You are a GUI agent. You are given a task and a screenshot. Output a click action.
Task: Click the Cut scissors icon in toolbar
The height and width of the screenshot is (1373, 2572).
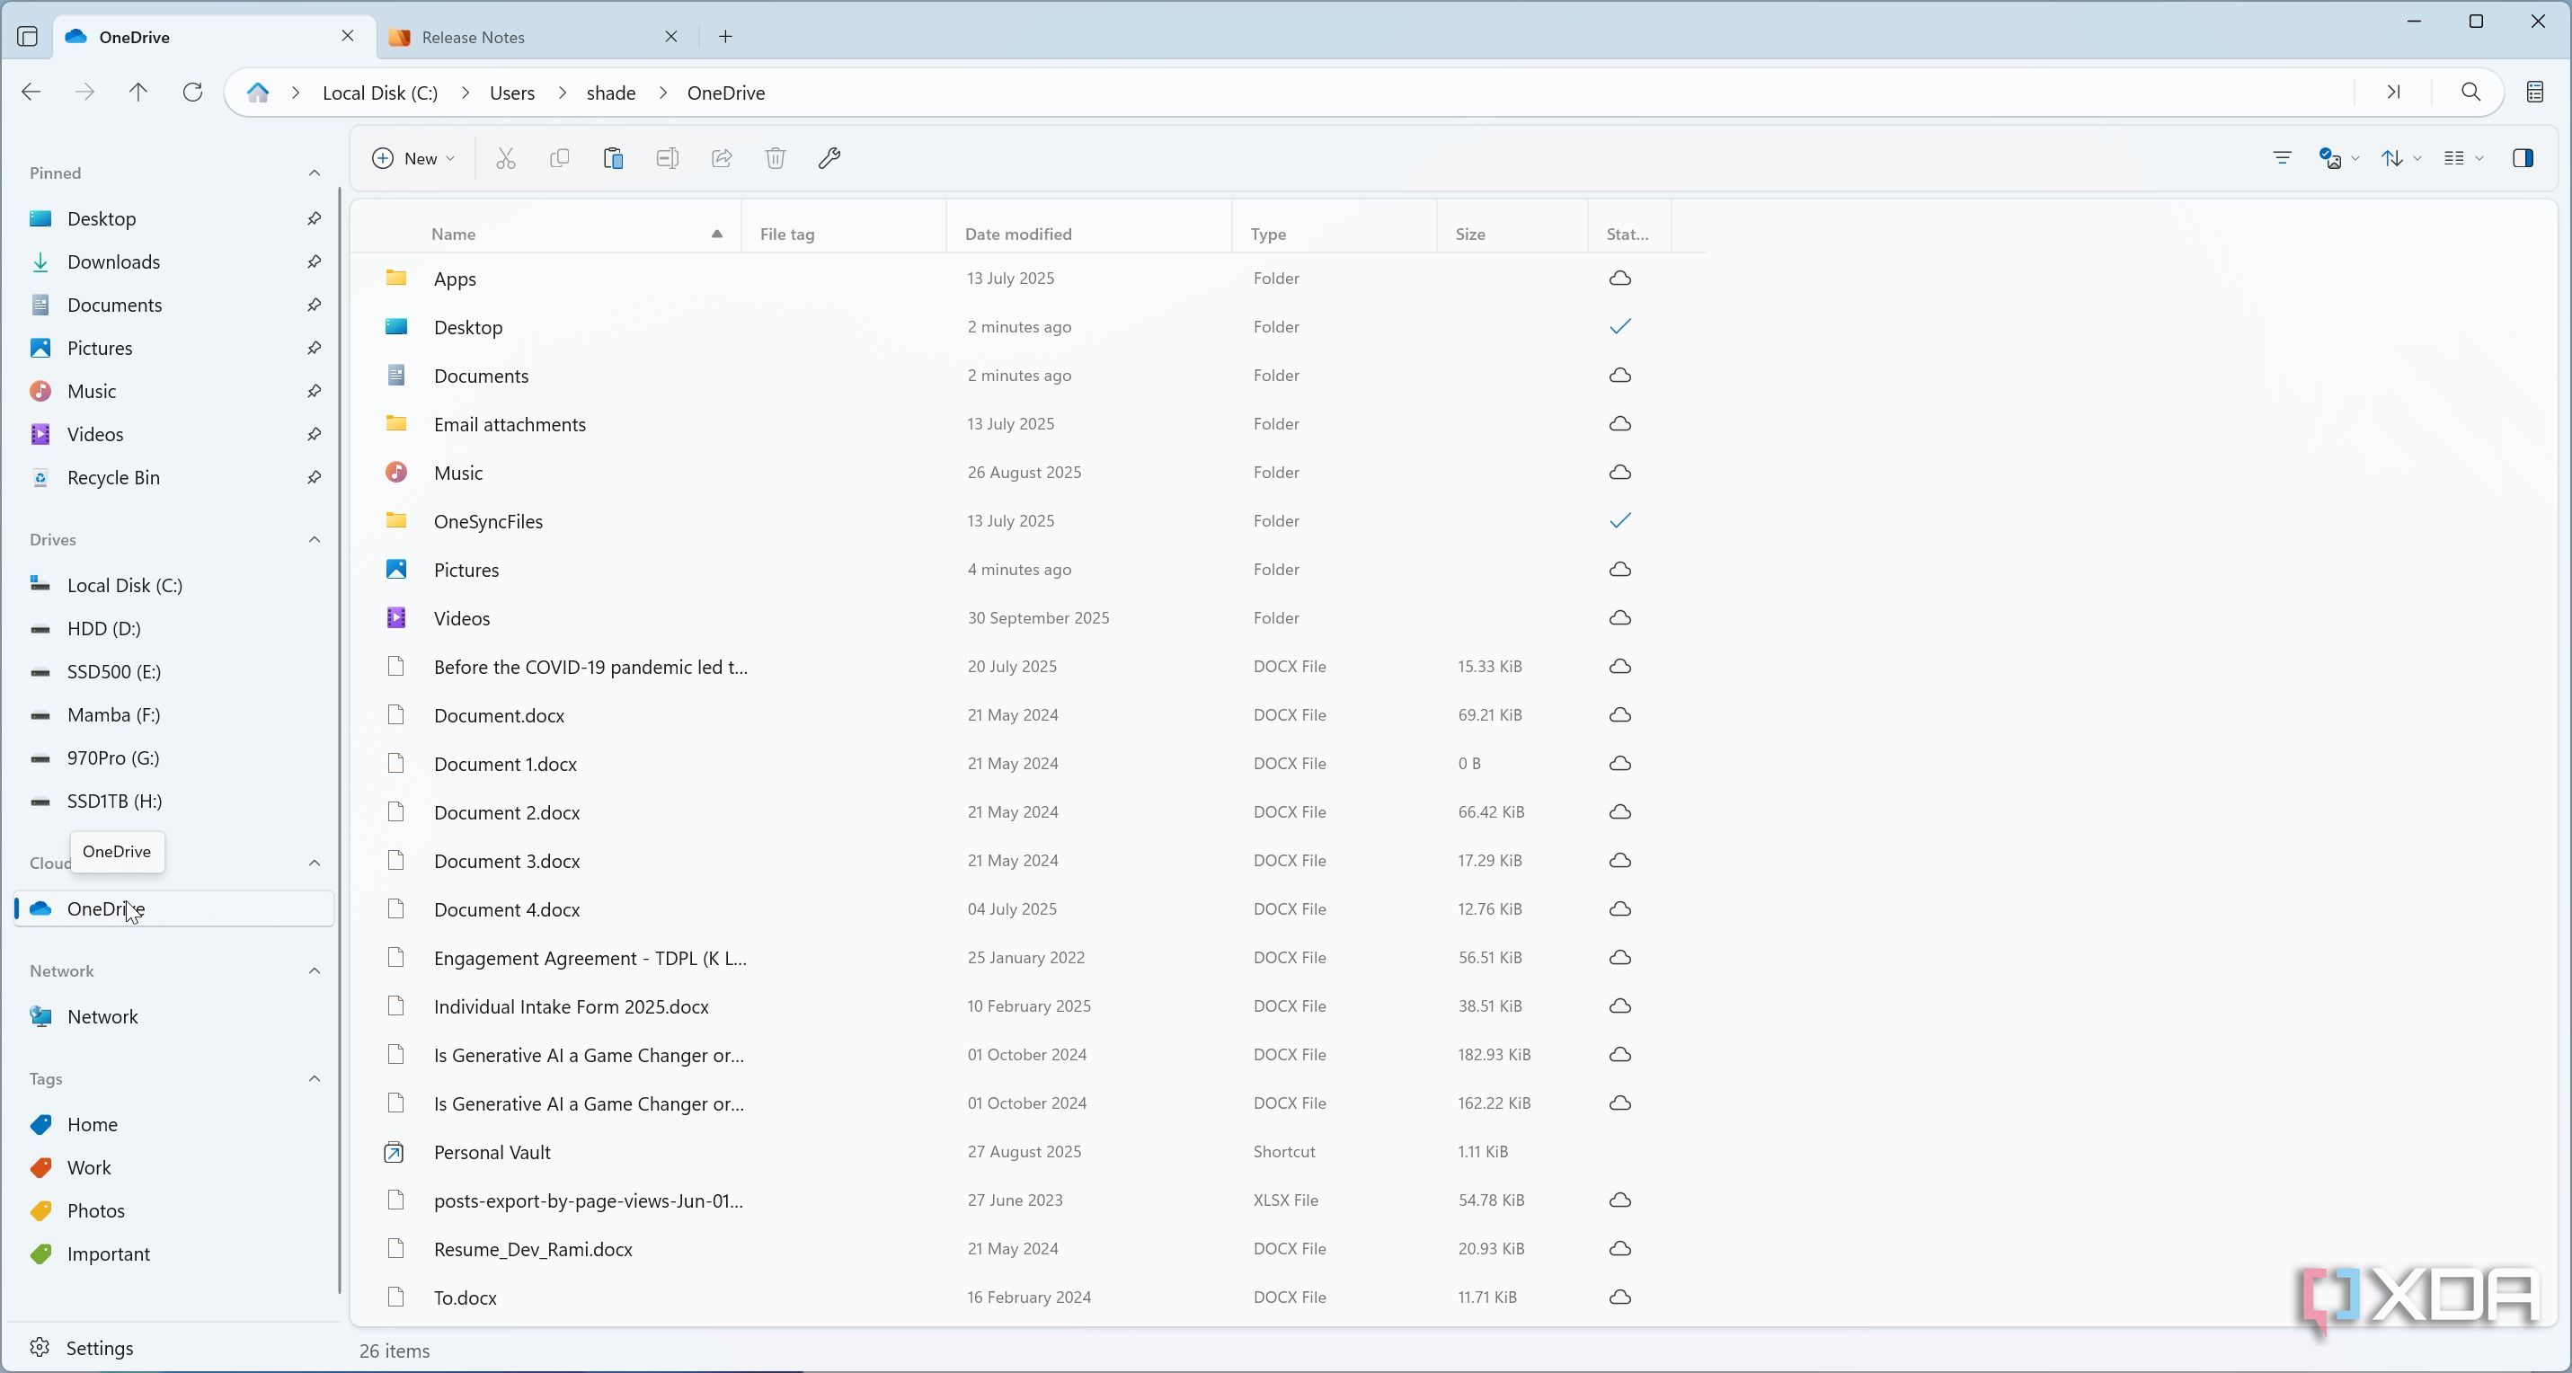506,158
